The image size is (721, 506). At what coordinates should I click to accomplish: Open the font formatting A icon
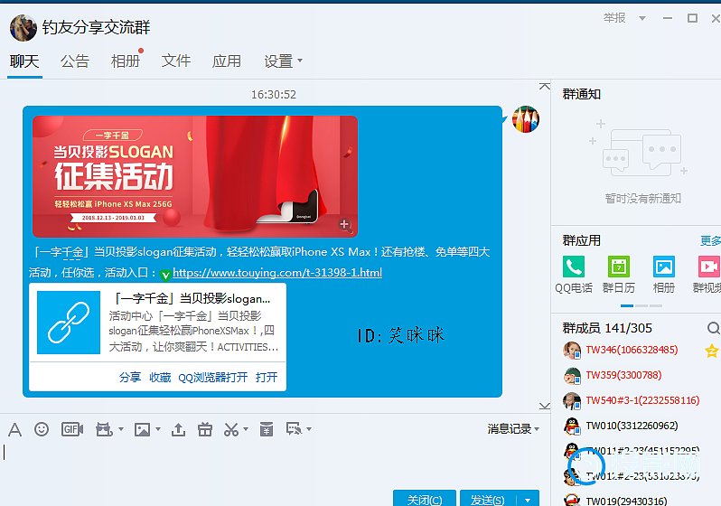pos(14,429)
